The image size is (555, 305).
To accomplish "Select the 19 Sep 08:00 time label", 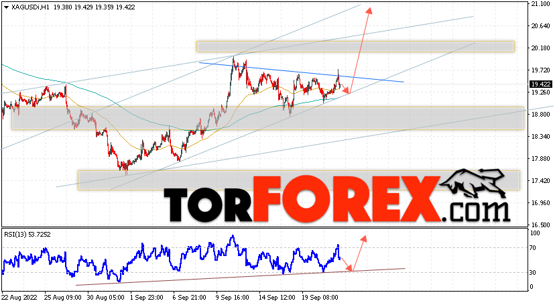I will [x=319, y=298].
